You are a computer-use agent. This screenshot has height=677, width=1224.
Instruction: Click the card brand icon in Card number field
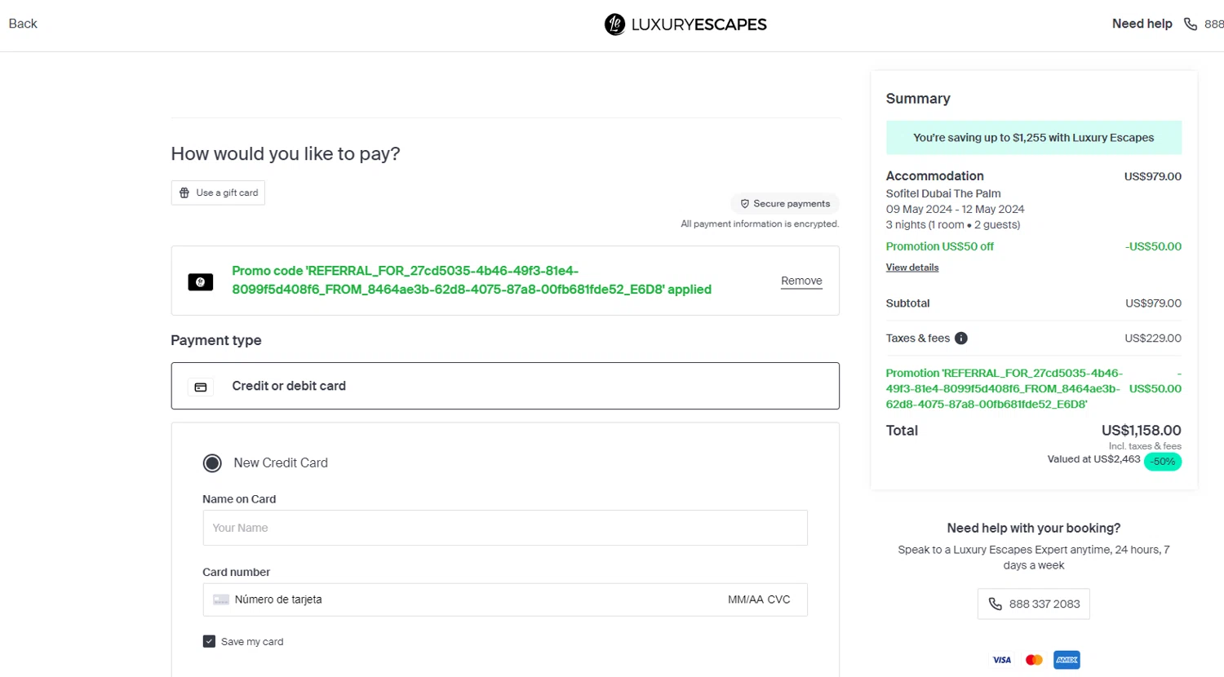pyautogui.click(x=221, y=600)
